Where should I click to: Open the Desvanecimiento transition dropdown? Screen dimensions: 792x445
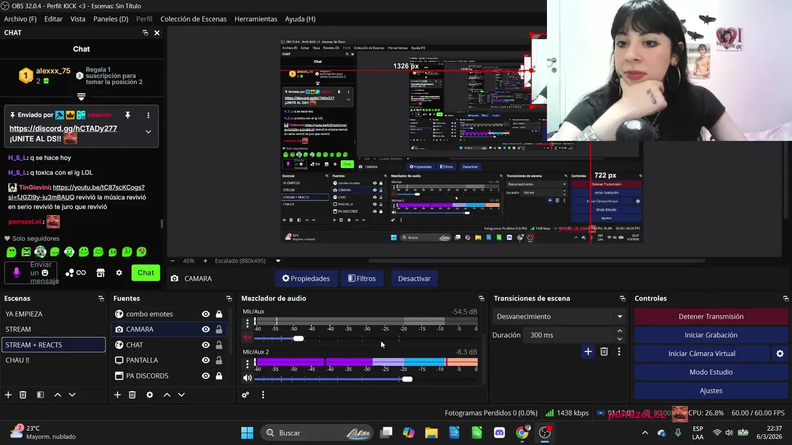tap(559, 316)
